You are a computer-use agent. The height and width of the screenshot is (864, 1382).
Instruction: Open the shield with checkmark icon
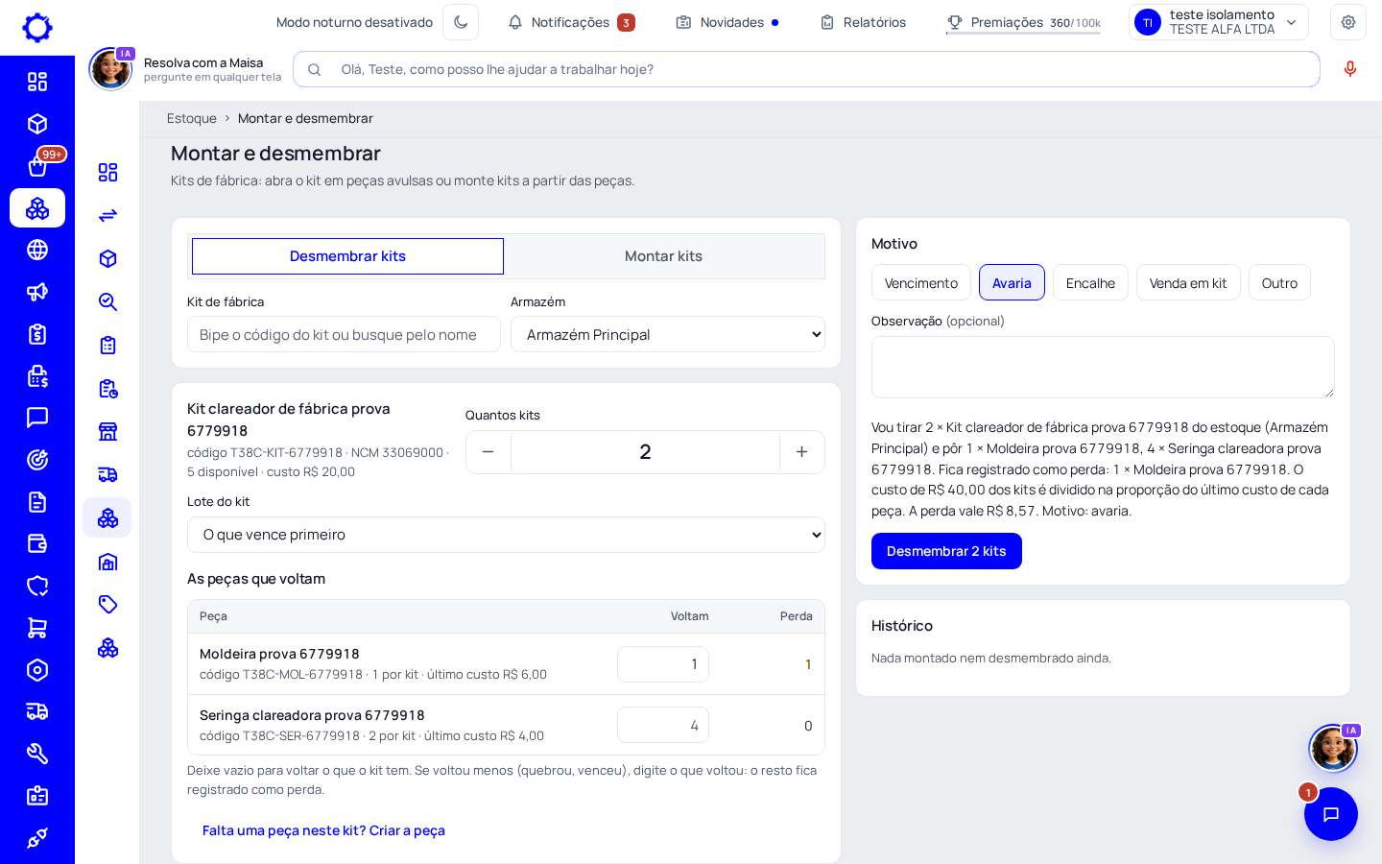(x=37, y=586)
